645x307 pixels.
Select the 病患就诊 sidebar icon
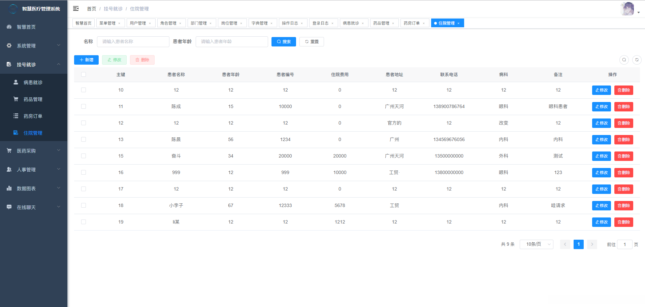coord(15,82)
